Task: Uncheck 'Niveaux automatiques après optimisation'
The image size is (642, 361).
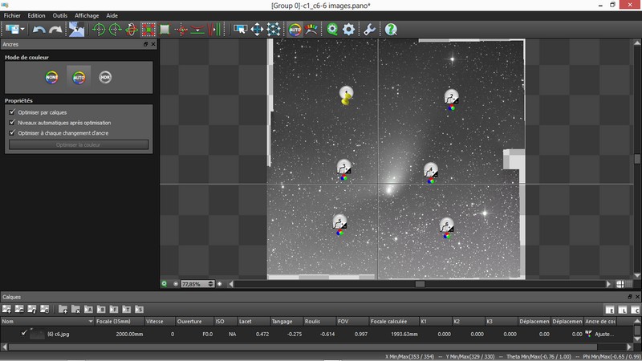Action: (12, 123)
